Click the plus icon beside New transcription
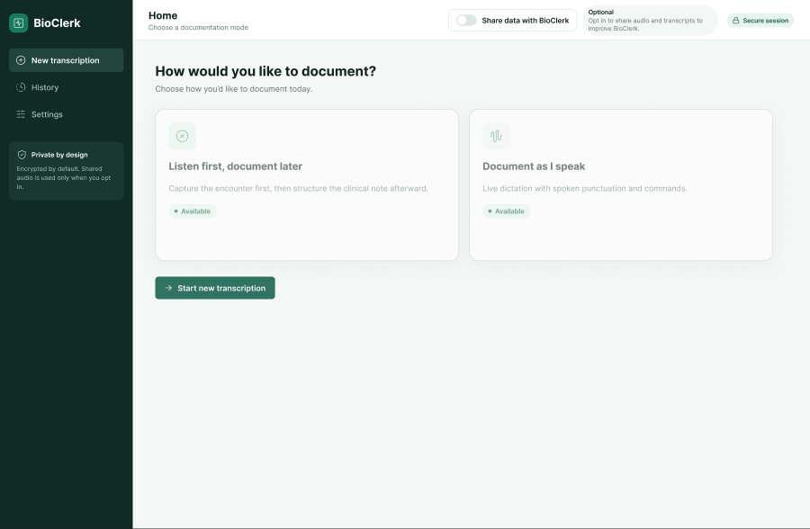Viewport: 810px width, 529px height. pyautogui.click(x=21, y=60)
